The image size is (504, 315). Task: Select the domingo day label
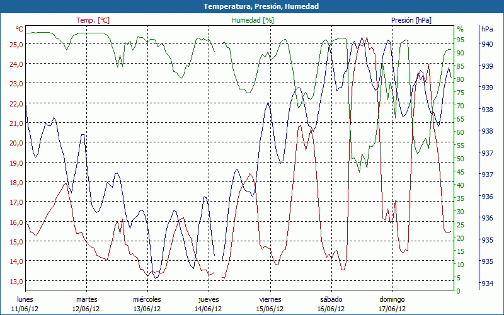pos(392,299)
